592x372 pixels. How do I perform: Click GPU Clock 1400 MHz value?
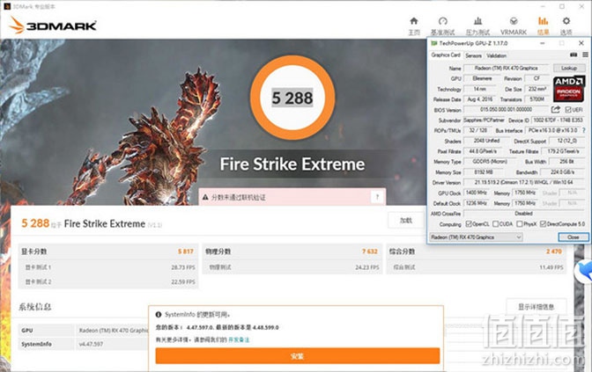pyautogui.click(x=477, y=193)
